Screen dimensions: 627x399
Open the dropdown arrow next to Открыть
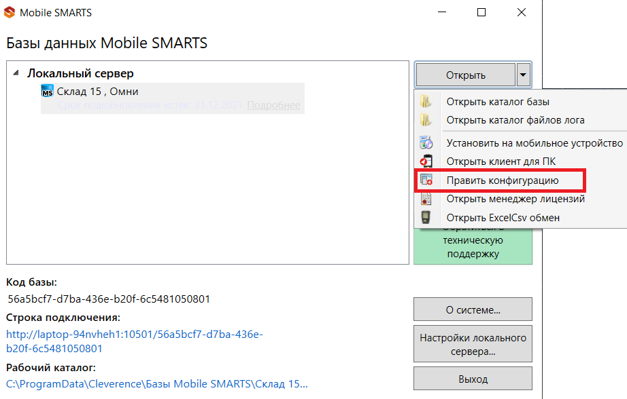pos(523,75)
